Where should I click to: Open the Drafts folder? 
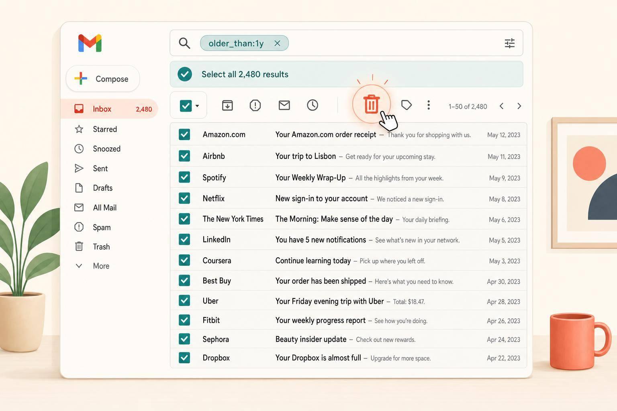102,188
